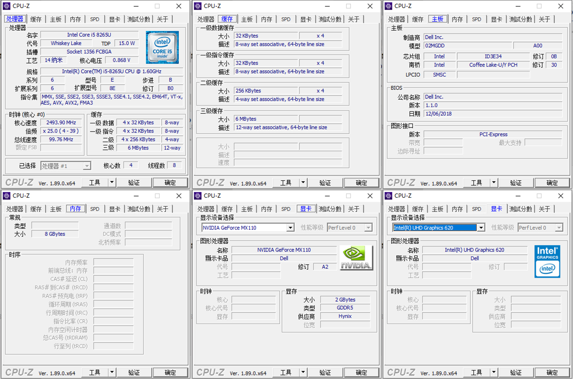This screenshot has width=573, height=379.
Task: Open 工具 dropdown arrow in UHD Graphics 620 window
Action: pyautogui.click(x=494, y=372)
